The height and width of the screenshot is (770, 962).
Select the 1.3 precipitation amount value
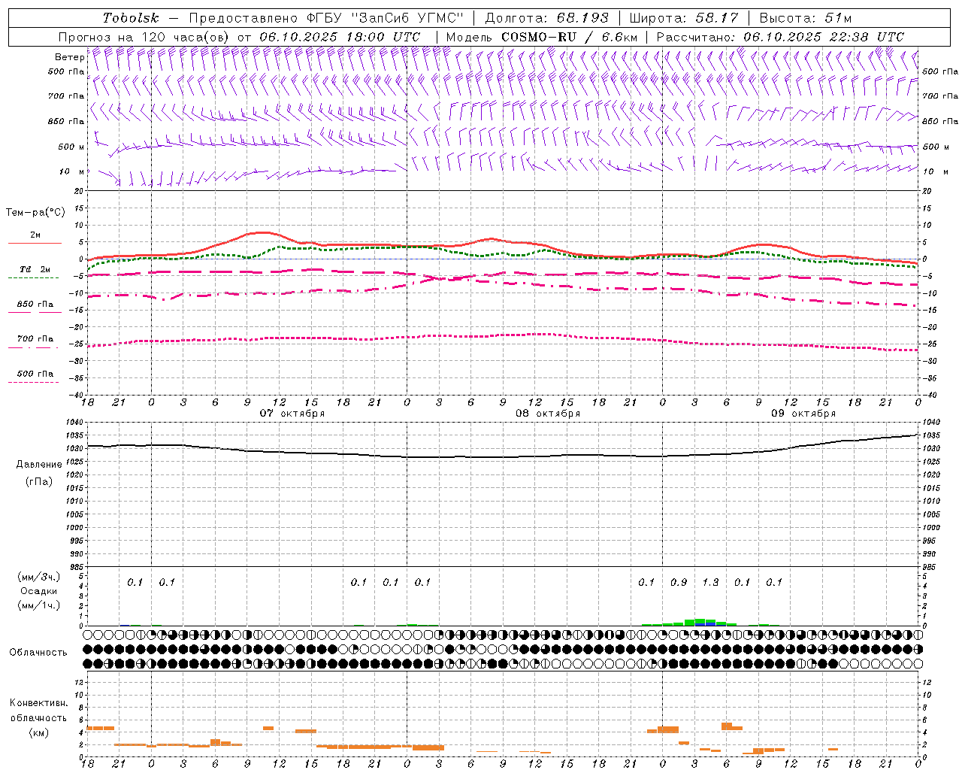click(x=710, y=582)
